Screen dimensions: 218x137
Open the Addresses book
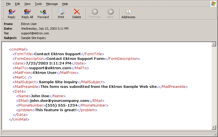click(x=128, y=14)
